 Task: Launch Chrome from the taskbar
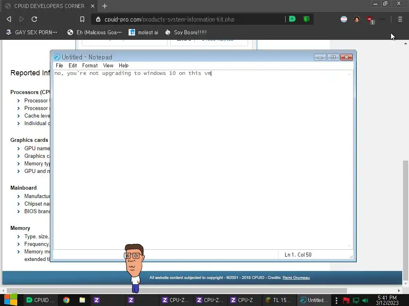coord(66,300)
